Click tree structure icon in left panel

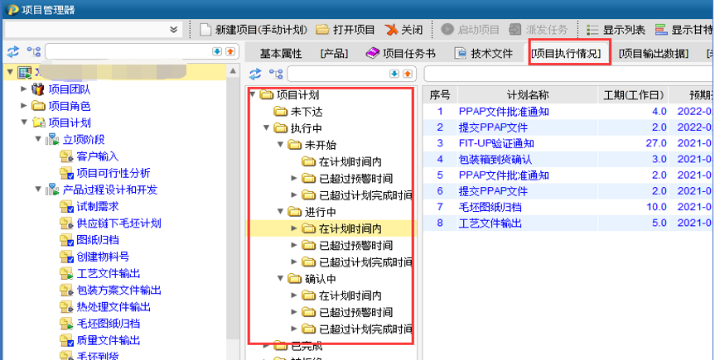(33, 51)
